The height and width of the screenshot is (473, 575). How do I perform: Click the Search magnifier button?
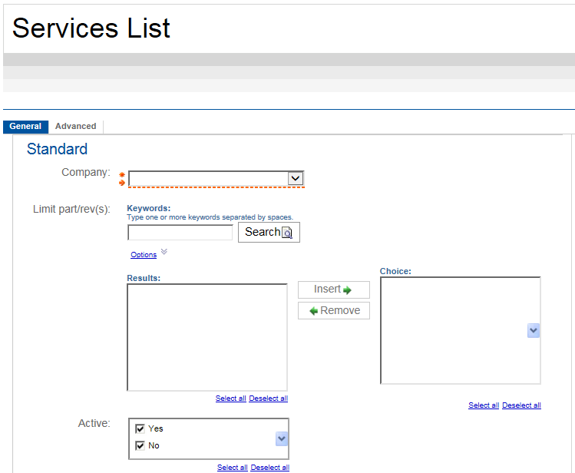[269, 233]
